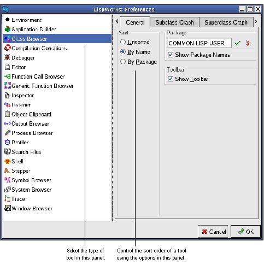Click the Cancel button
Screen dimensions: 264x265
click(x=213, y=232)
